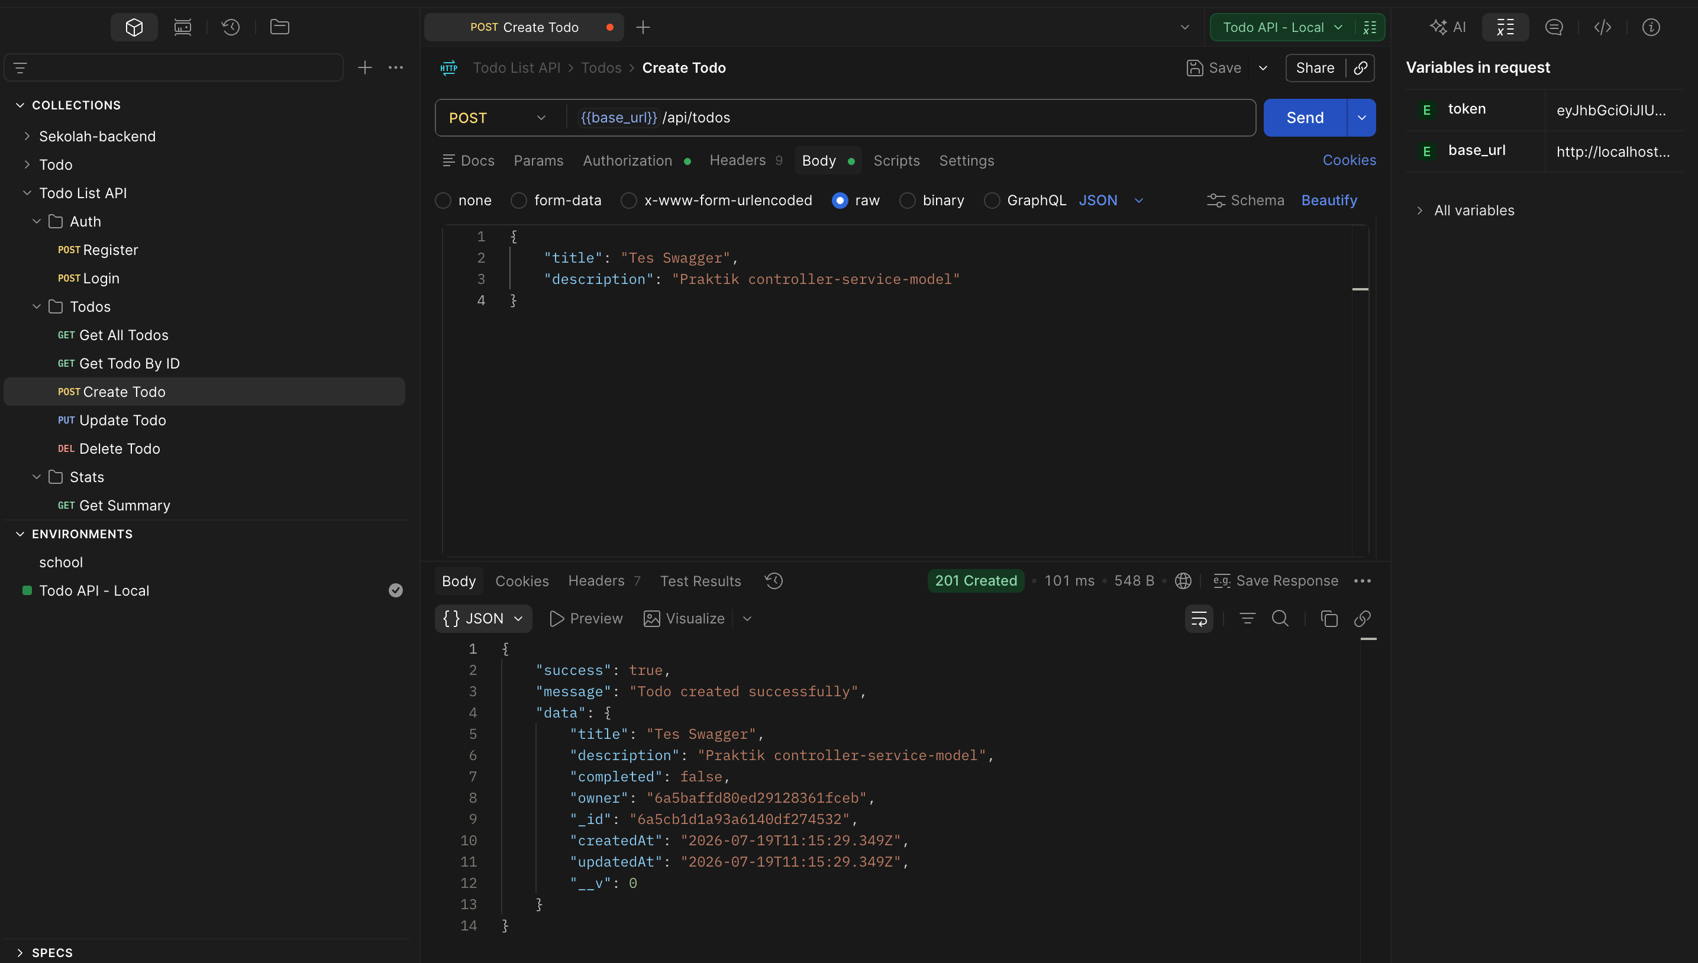Viewport: 1698px width, 963px height.
Task: Open the sidebar three-dot options menu
Action: click(396, 67)
